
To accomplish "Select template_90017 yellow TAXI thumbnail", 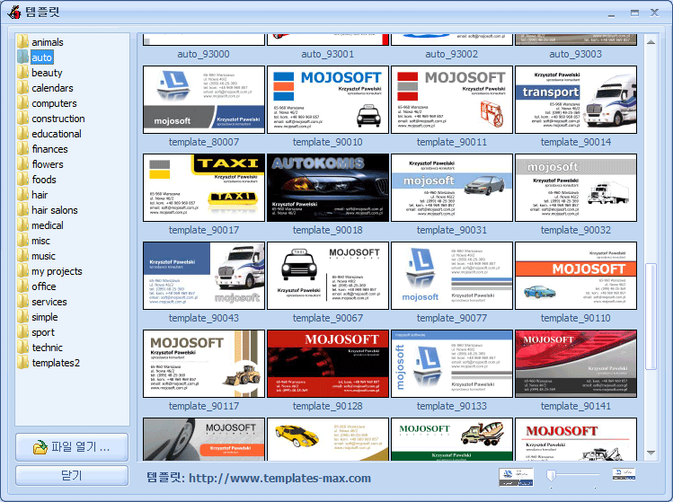I will [x=204, y=188].
